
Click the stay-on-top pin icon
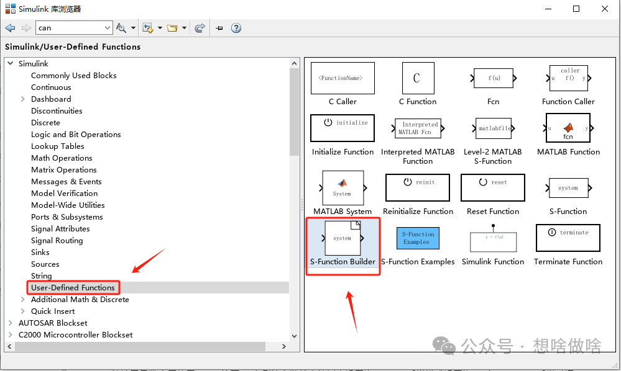pos(219,28)
